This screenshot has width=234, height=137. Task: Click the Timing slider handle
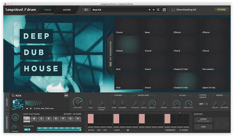[128, 130]
